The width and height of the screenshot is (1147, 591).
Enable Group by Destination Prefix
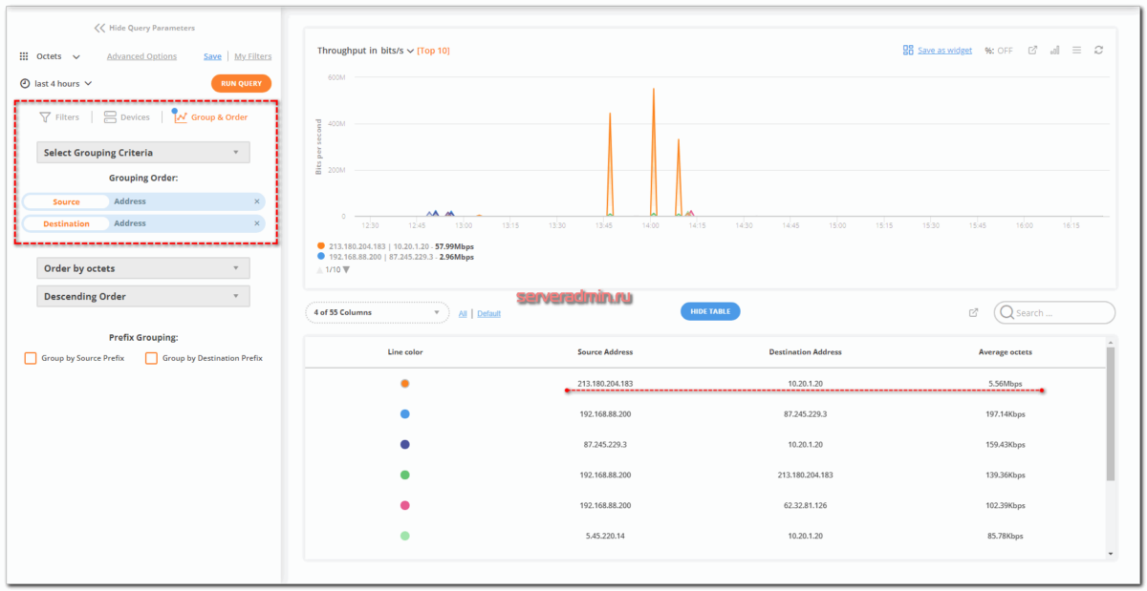tap(151, 357)
